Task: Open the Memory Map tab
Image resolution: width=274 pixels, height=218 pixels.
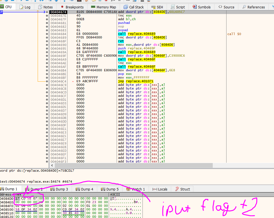Action: (x=103, y=7)
